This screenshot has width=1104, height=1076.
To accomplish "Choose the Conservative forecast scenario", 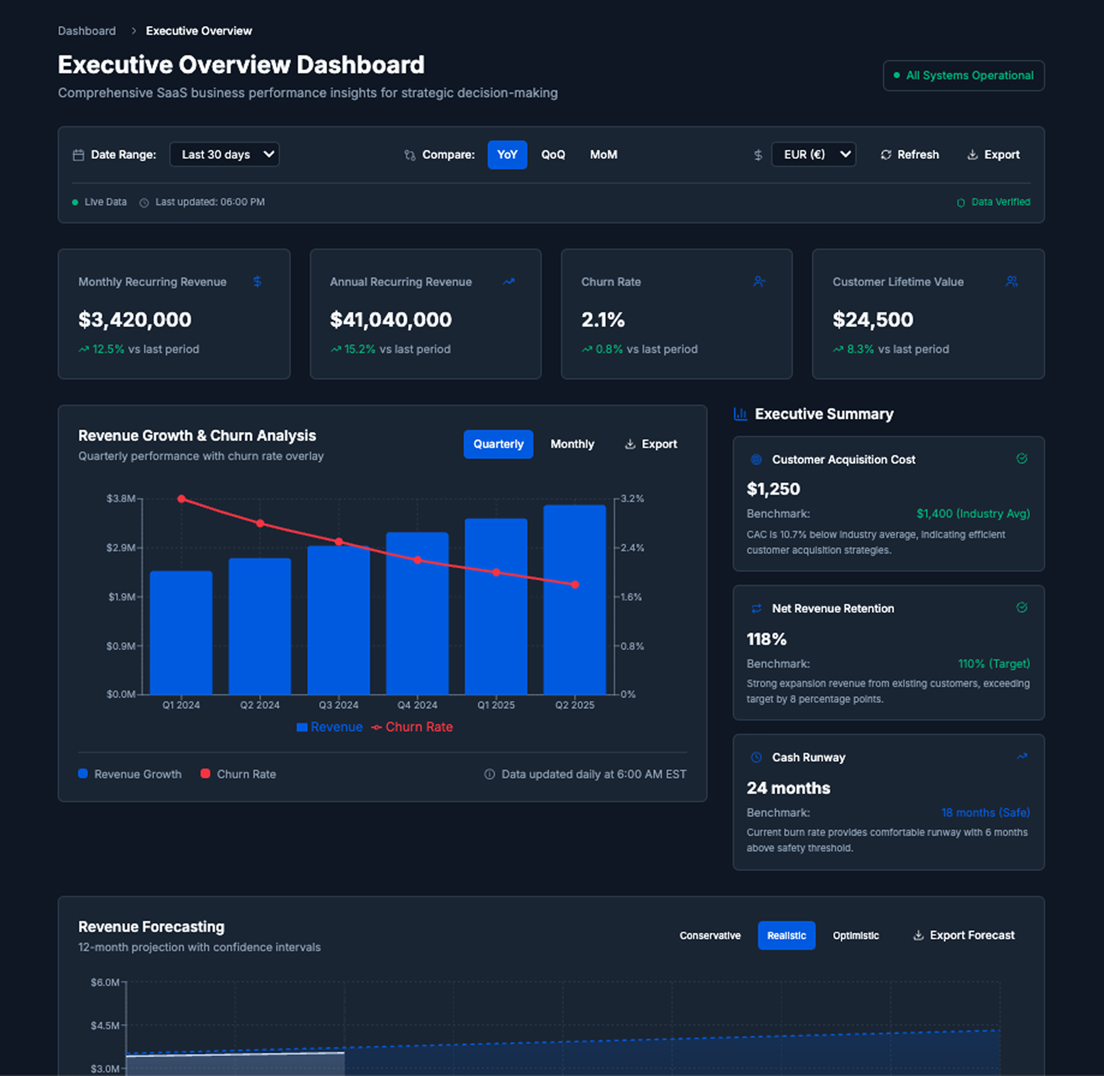I will (709, 935).
